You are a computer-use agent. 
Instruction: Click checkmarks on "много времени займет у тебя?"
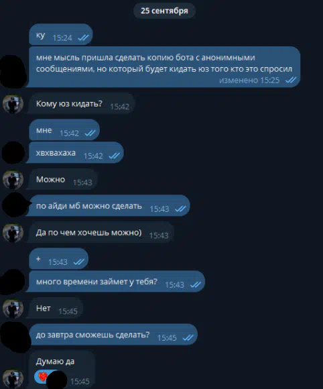(x=196, y=284)
